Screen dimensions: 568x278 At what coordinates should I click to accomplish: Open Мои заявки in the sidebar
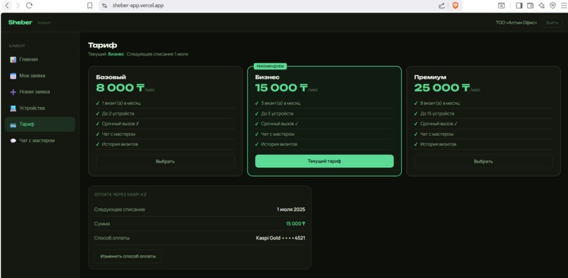[40, 76]
